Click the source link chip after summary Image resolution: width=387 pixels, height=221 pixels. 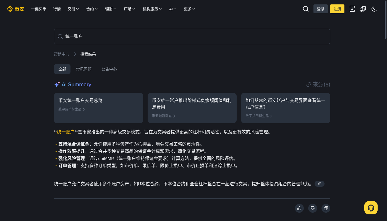(x=320, y=184)
